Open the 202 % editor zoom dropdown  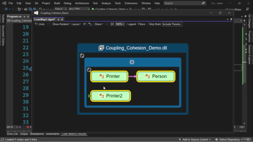pyautogui.click(x=12, y=127)
